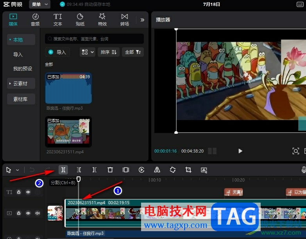
Task: Delete the selected clip with trash icon
Action: pos(110,170)
